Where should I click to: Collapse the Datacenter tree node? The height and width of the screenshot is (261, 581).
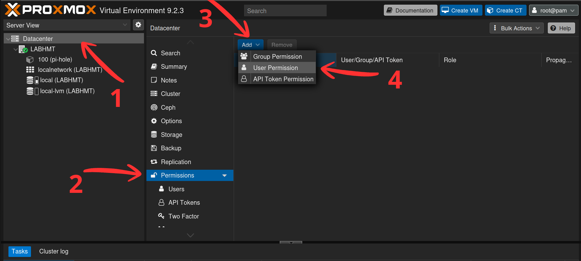coord(8,39)
